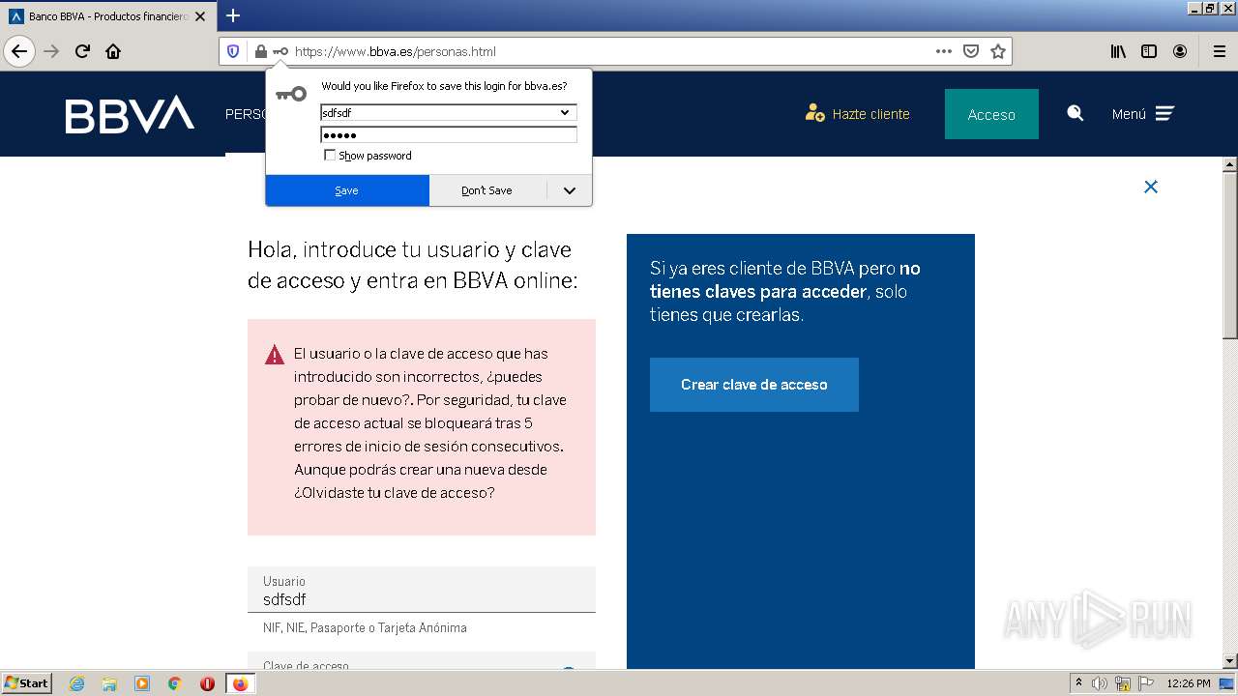The height and width of the screenshot is (696, 1238).
Task: Open page actions three-dots menu
Action: 944,51
